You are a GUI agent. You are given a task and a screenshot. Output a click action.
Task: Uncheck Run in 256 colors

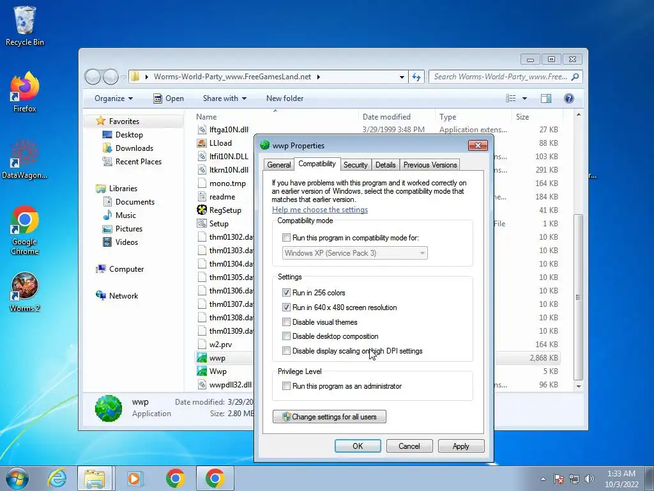pos(286,293)
